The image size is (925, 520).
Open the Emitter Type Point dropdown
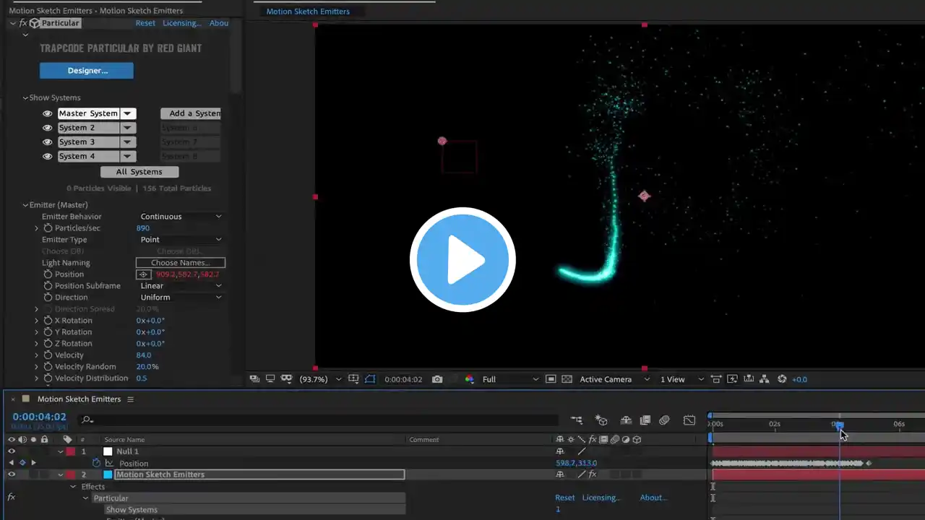181,240
